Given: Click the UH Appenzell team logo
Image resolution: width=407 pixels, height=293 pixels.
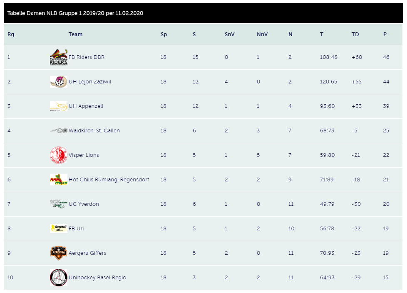Looking at the screenshot, I should [x=59, y=106].
